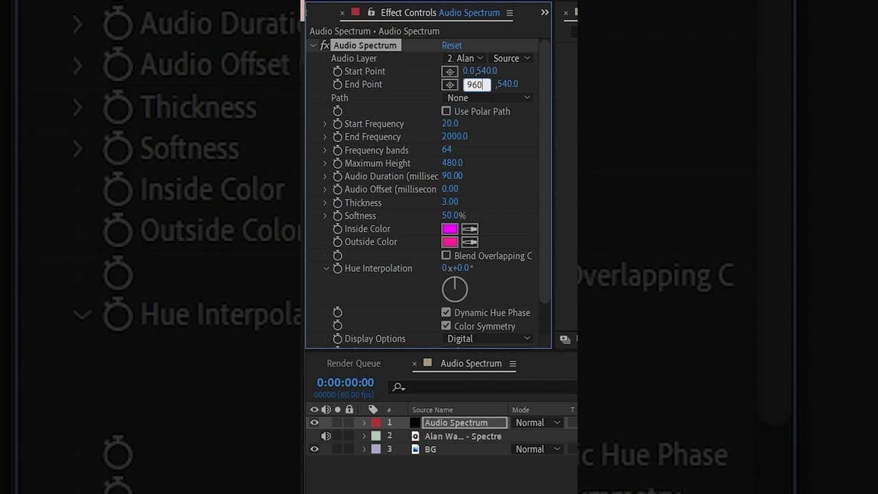The width and height of the screenshot is (878, 494).
Task: Show overflow panels with the double-chevron
Action: pyautogui.click(x=545, y=12)
